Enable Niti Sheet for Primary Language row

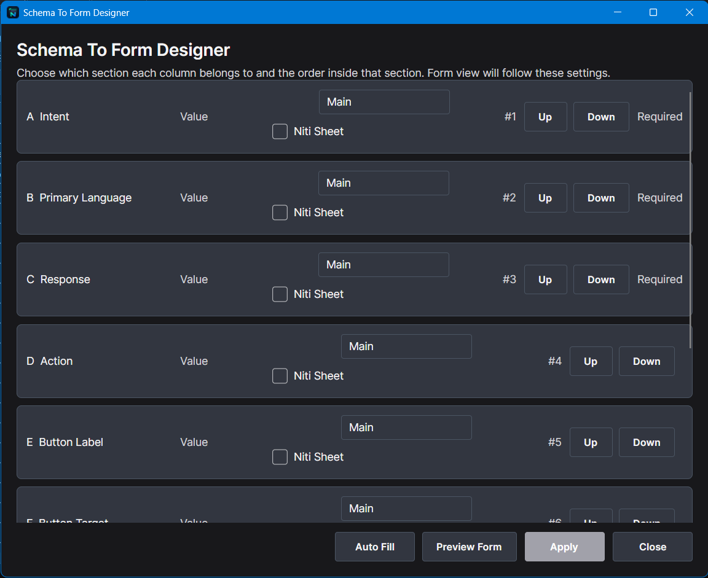click(x=280, y=213)
